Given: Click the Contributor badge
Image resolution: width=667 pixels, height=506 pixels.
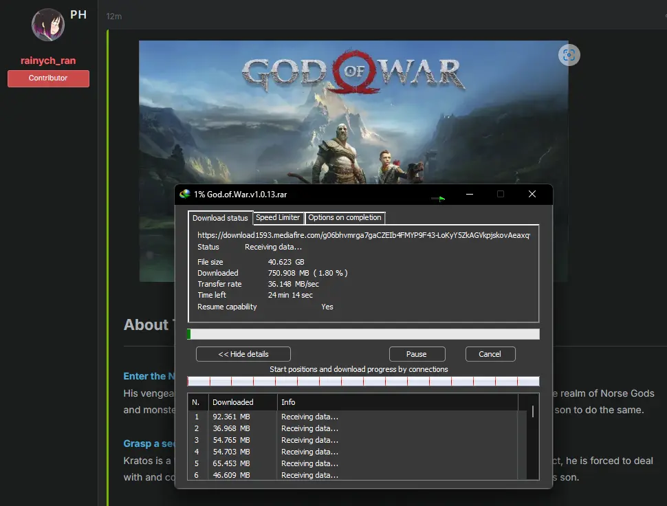Looking at the screenshot, I should pyautogui.click(x=48, y=78).
